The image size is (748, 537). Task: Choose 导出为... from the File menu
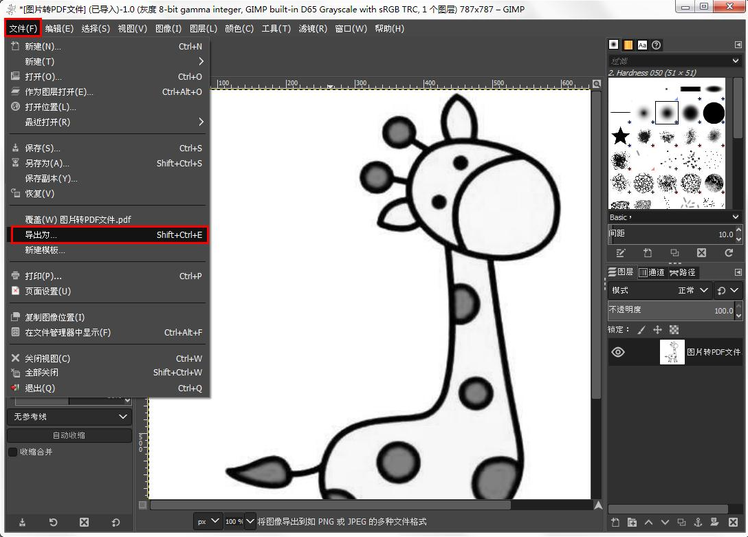pos(110,234)
